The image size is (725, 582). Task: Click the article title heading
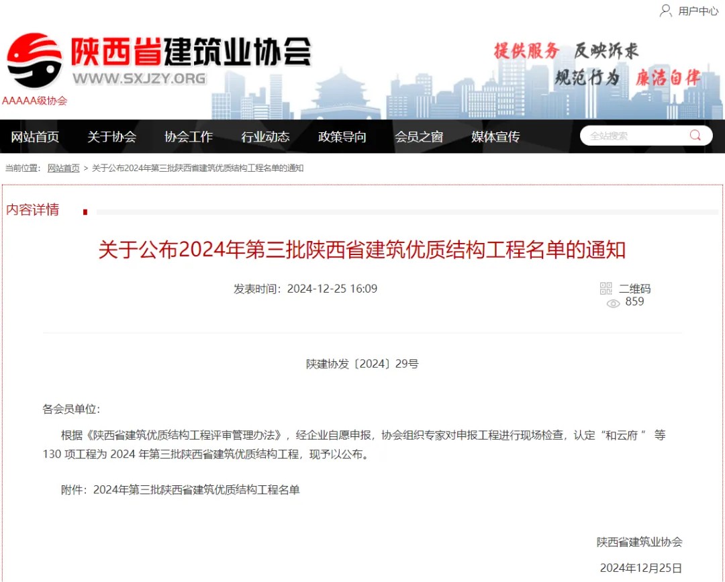pyautogui.click(x=362, y=250)
